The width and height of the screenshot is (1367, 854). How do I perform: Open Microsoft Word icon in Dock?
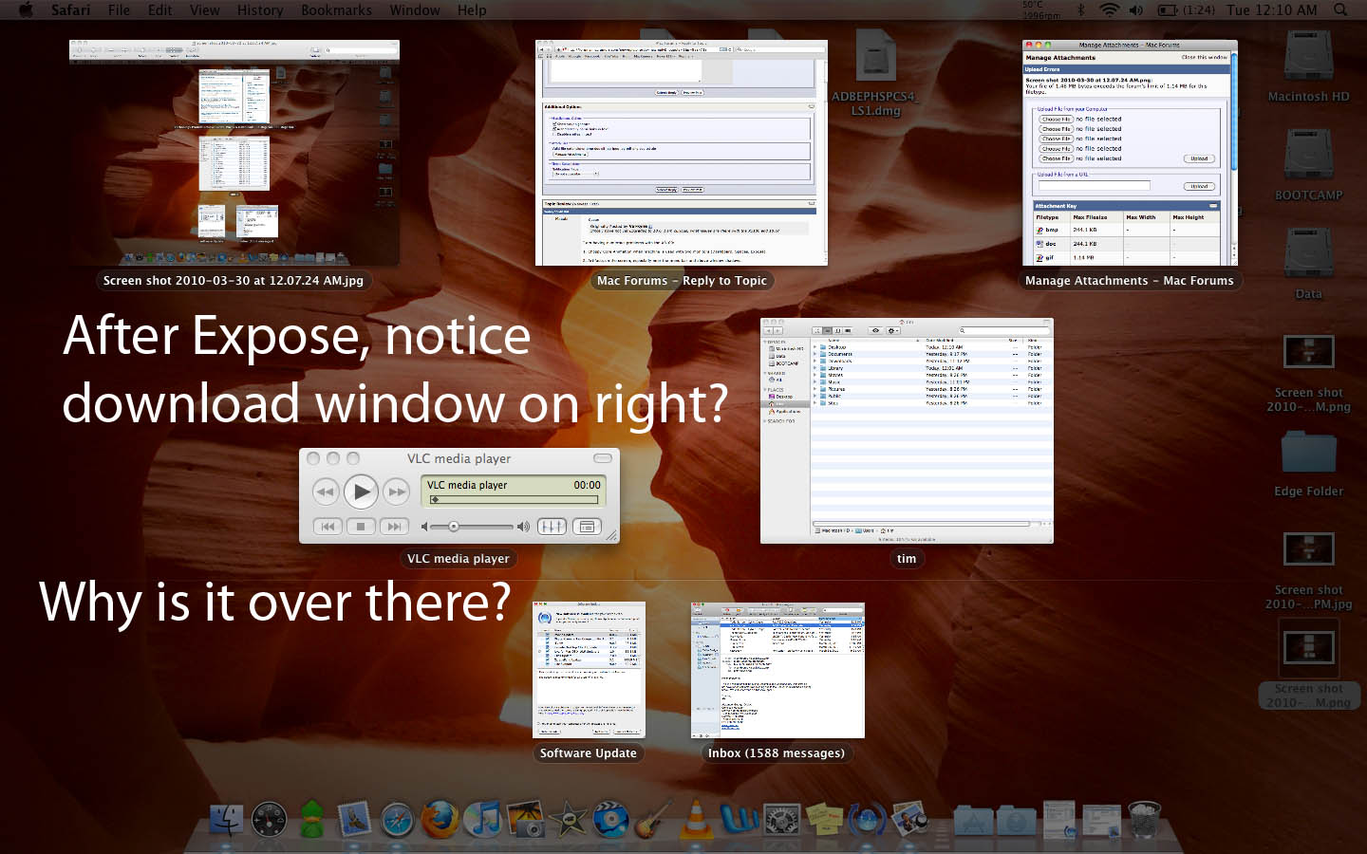pos(739,820)
